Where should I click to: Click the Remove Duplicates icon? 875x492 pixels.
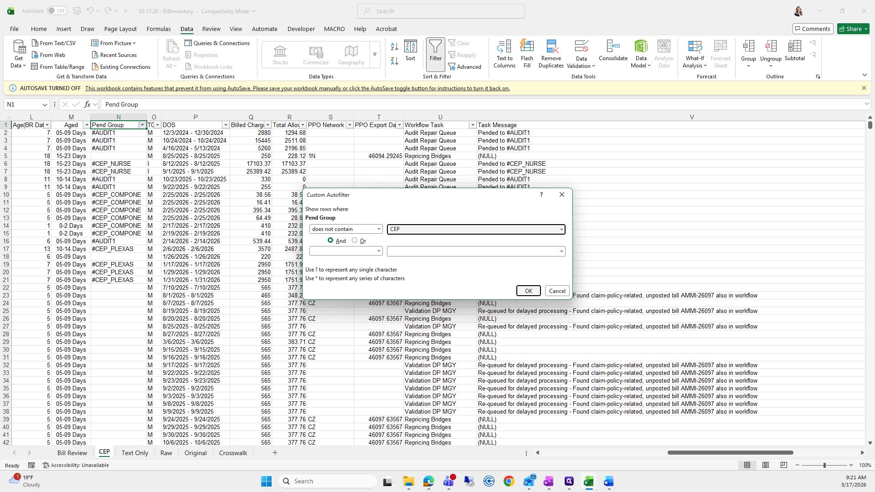point(551,47)
